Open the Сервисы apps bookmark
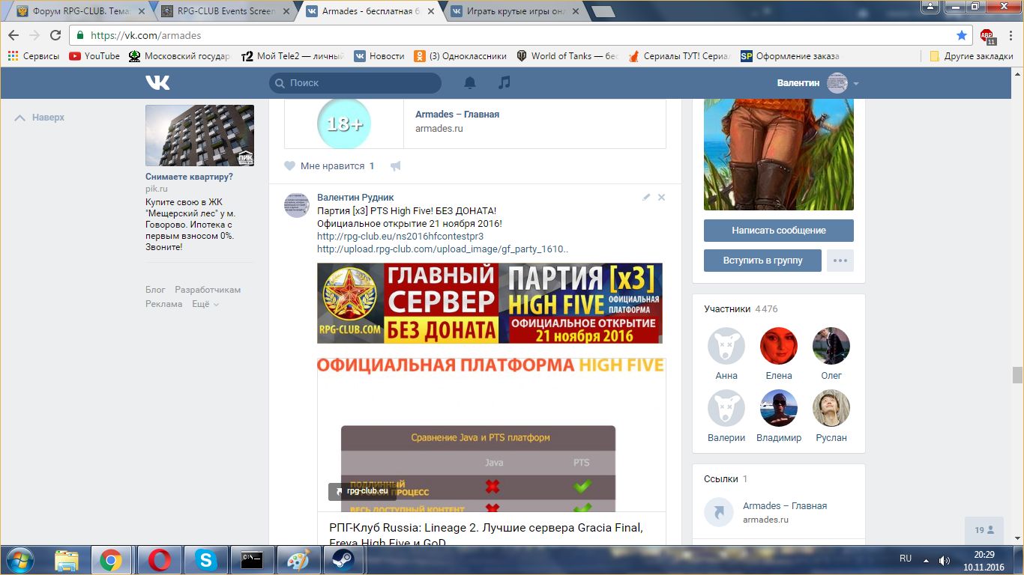Image resolution: width=1024 pixels, height=575 pixels. (33, 56)
